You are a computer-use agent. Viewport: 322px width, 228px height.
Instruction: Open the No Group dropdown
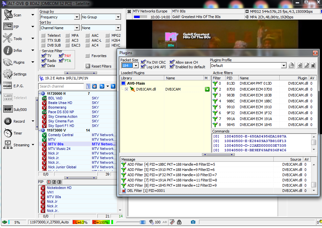click(118, 17)
